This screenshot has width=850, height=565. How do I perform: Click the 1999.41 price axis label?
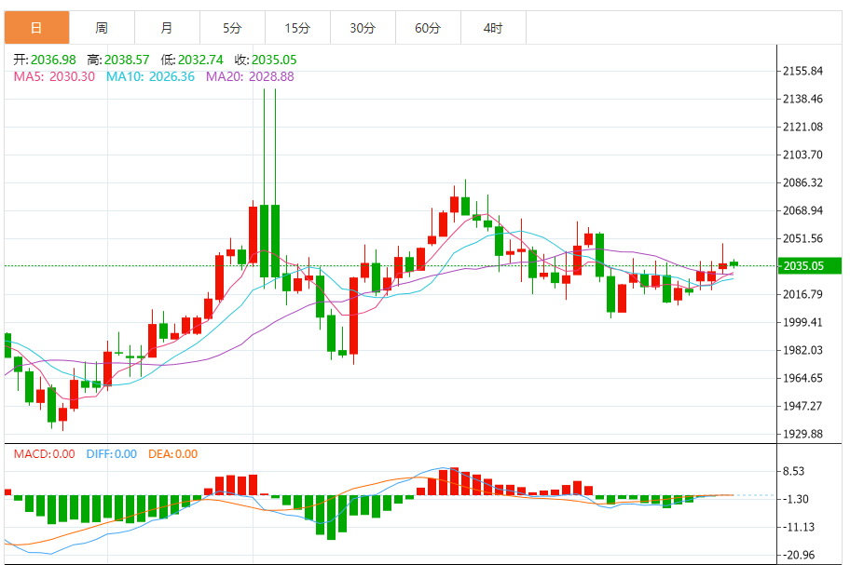click(x=802, y=322)
